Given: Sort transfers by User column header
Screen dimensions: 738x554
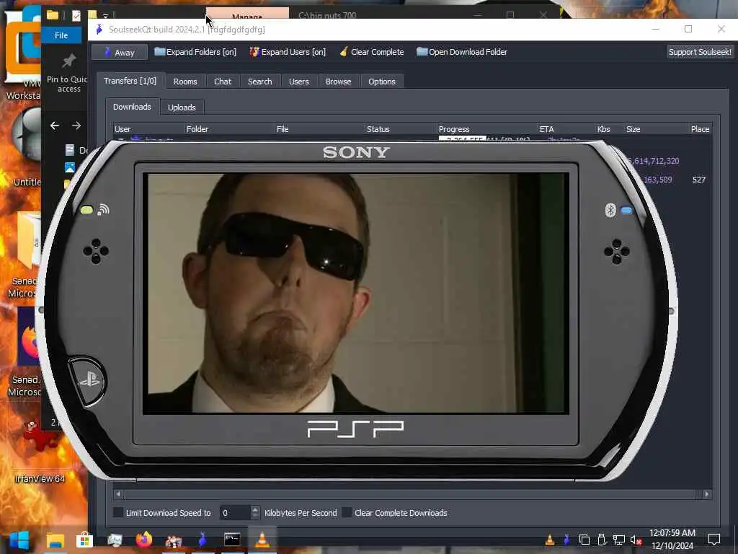Looking at the screenshot, I should click(148, 129).
